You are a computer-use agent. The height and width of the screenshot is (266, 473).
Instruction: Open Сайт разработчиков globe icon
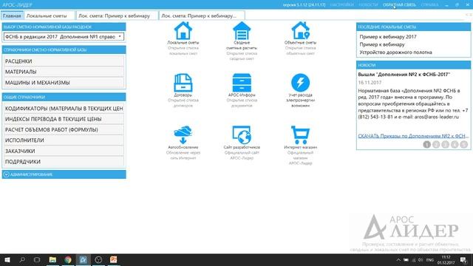click(x=242, y=134)
